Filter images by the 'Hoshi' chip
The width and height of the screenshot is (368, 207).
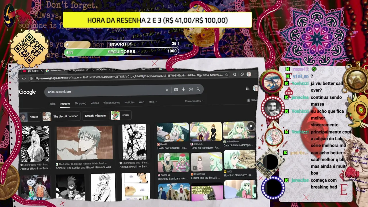(121, 115)
